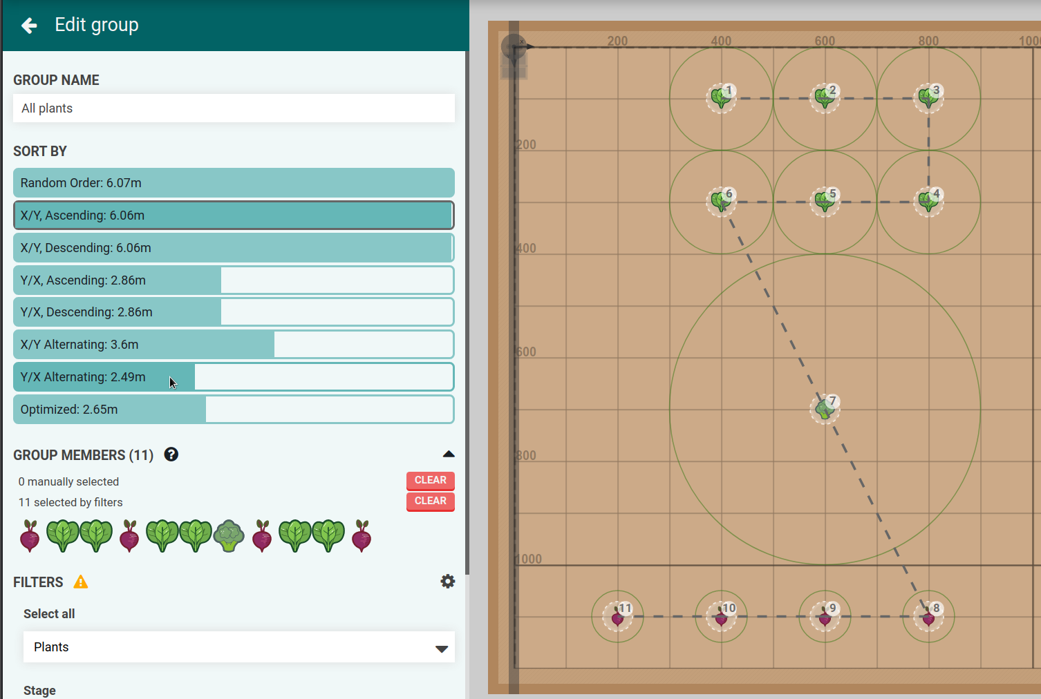Image resolution: width=1041 pixels, height=699 pixels.
Task: Select the Optimized sort option
Action: point(233,409)
